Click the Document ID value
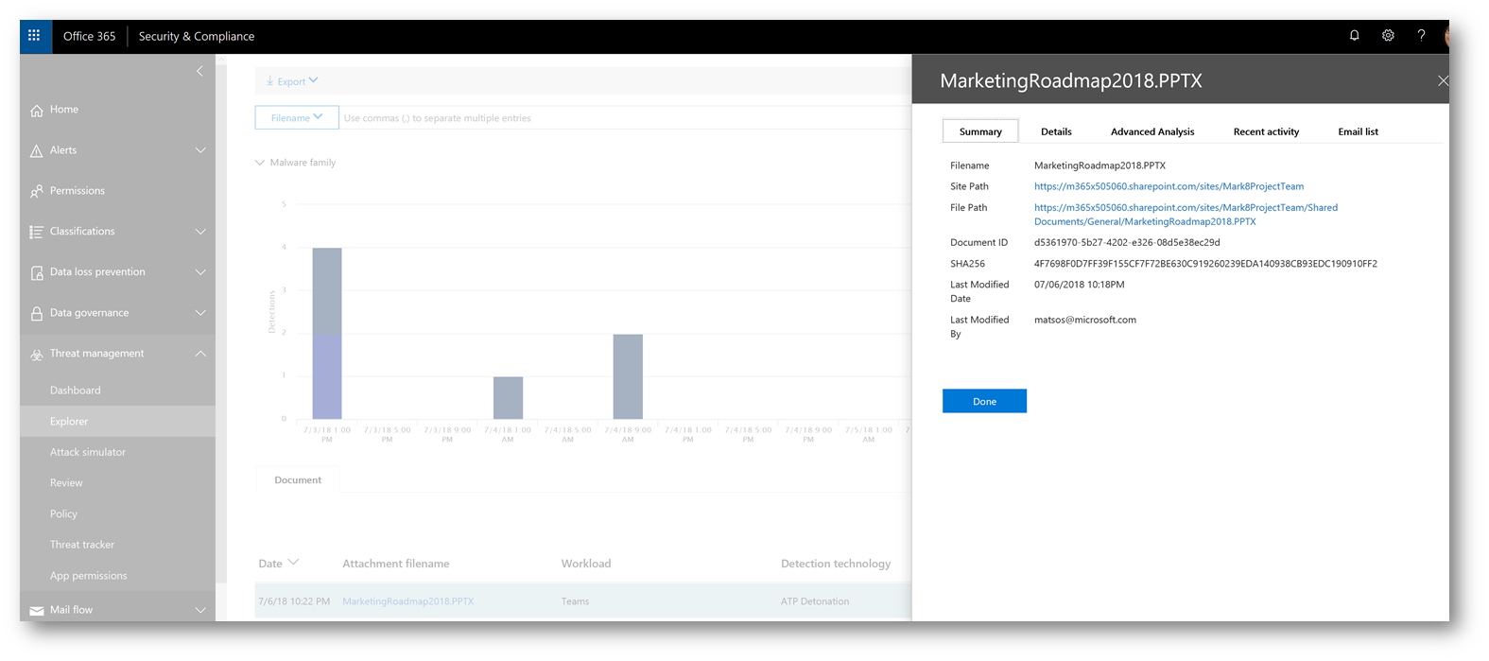The image size is (1489, 661). coord(1127,242)
